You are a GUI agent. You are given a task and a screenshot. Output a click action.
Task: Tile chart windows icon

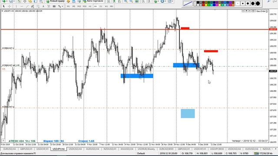[x=137, y=1]
